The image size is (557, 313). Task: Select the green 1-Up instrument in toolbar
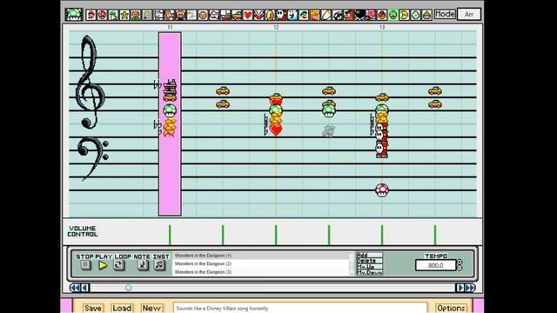click(393, 15)
